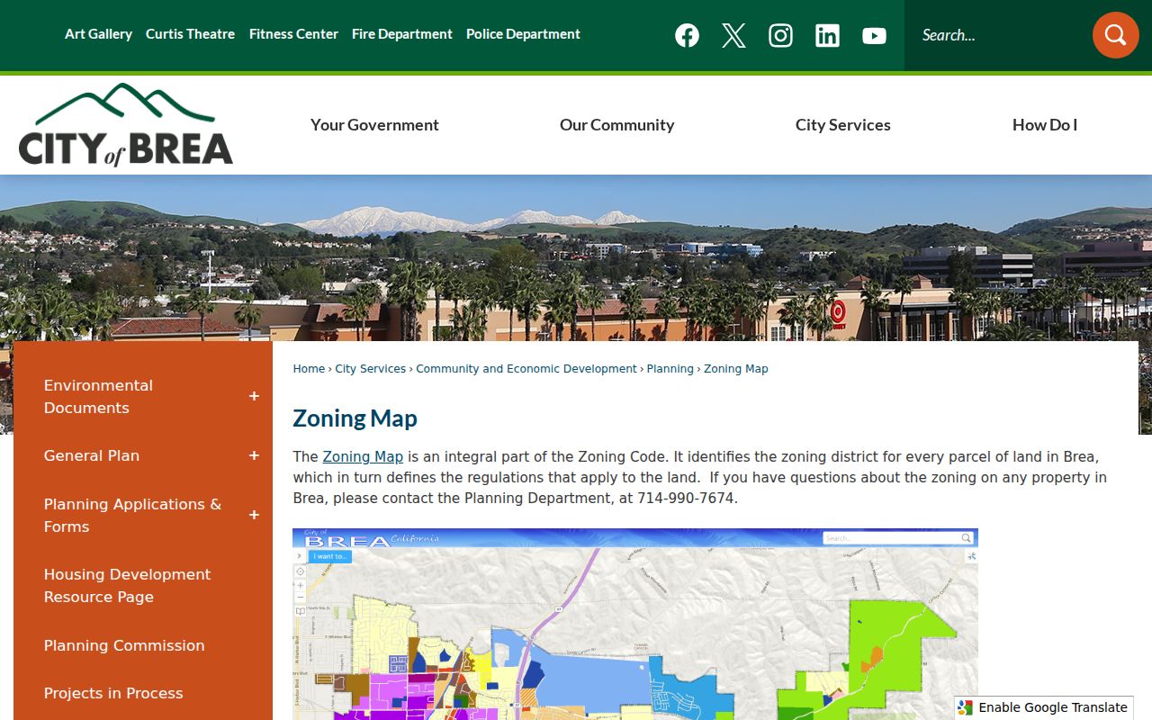Go to Art Gallery link

pyautogui.click(x=98, y=34)
